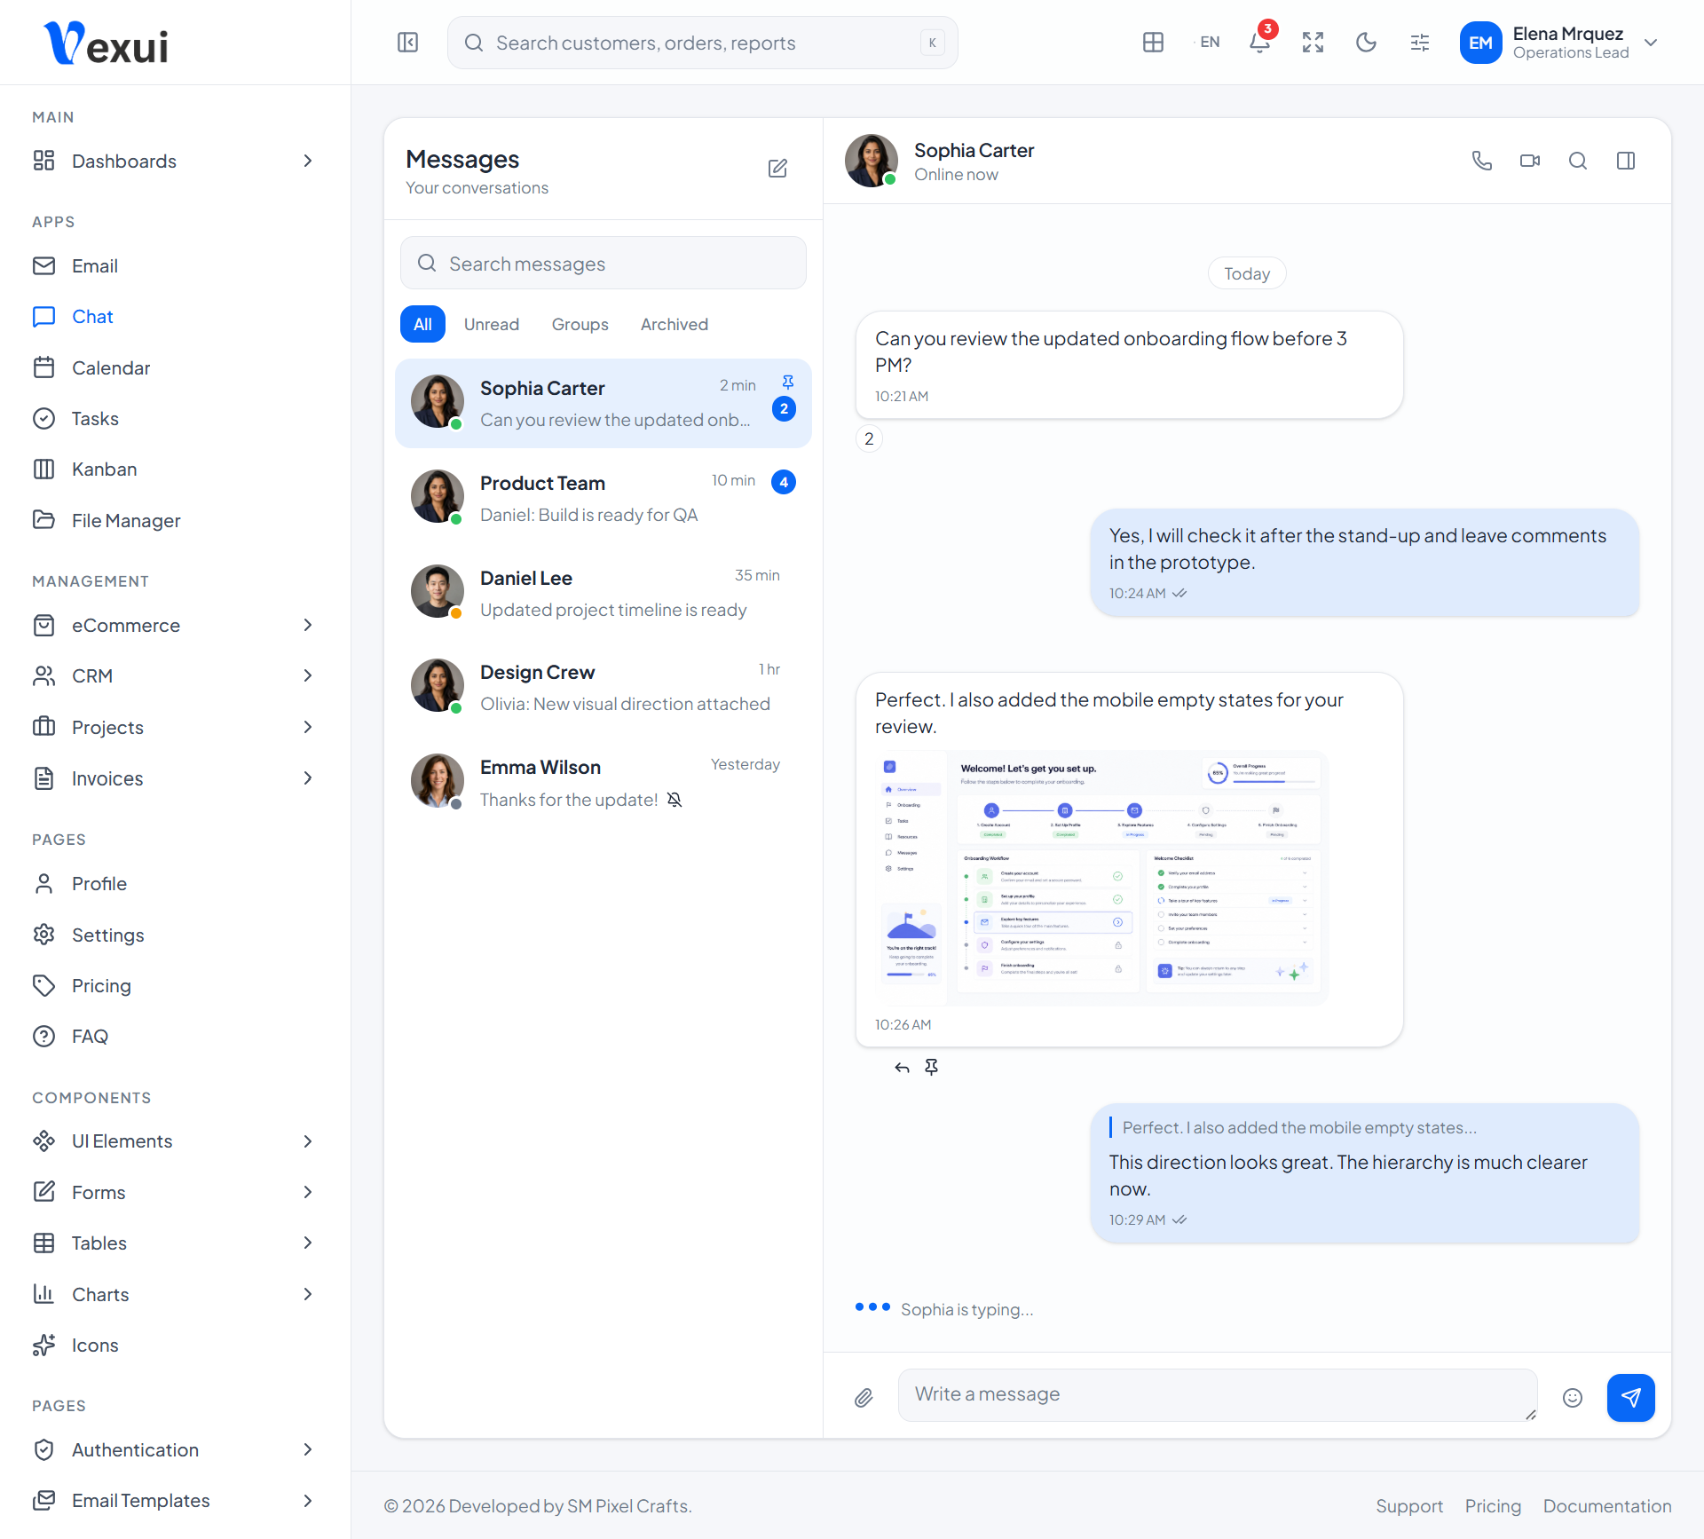Start a voice call with Sophia Carter
This screenshot has height=1539, width=1704.
coord(1481,161)
